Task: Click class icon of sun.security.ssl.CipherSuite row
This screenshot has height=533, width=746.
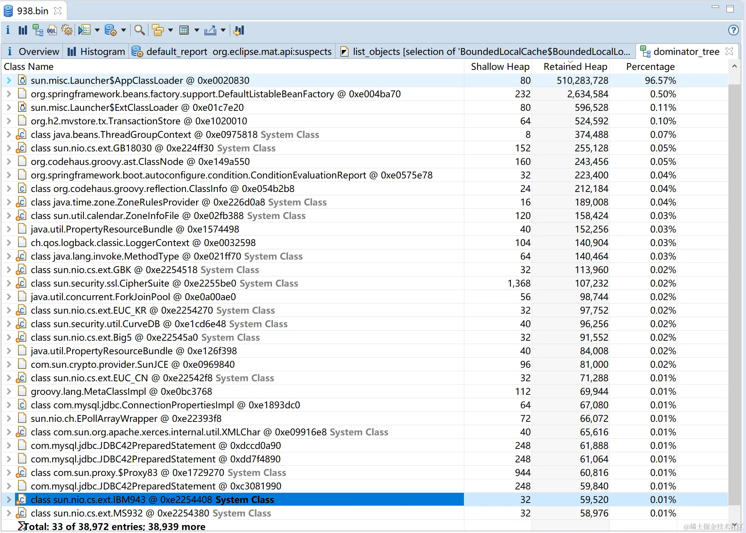Action: (21, 283)
